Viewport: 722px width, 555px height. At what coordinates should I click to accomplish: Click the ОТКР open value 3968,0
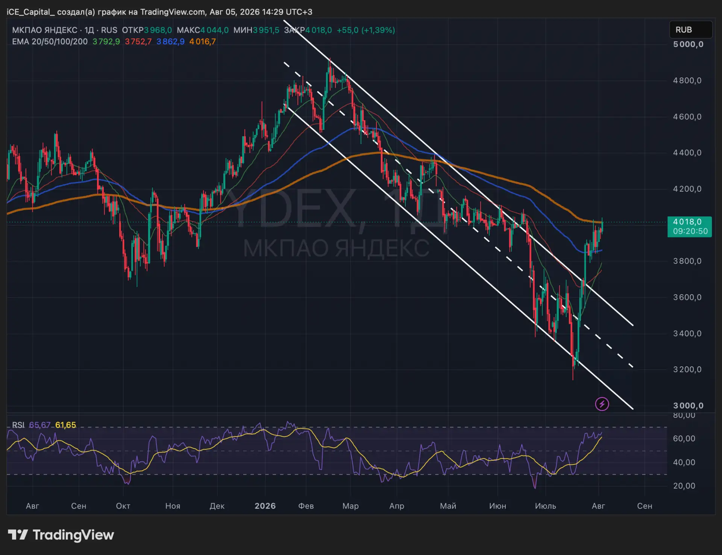coord(158,30)
